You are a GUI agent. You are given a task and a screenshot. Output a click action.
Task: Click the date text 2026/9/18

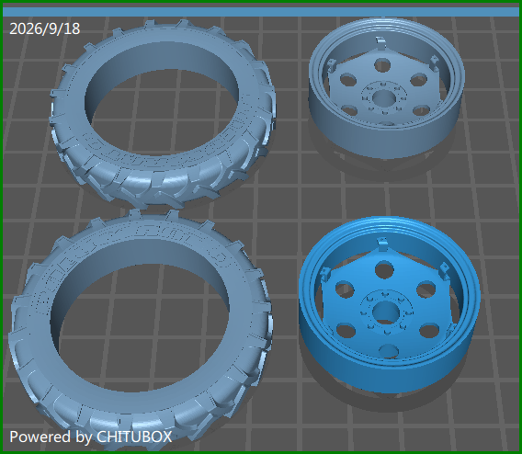tap(45, 29)
